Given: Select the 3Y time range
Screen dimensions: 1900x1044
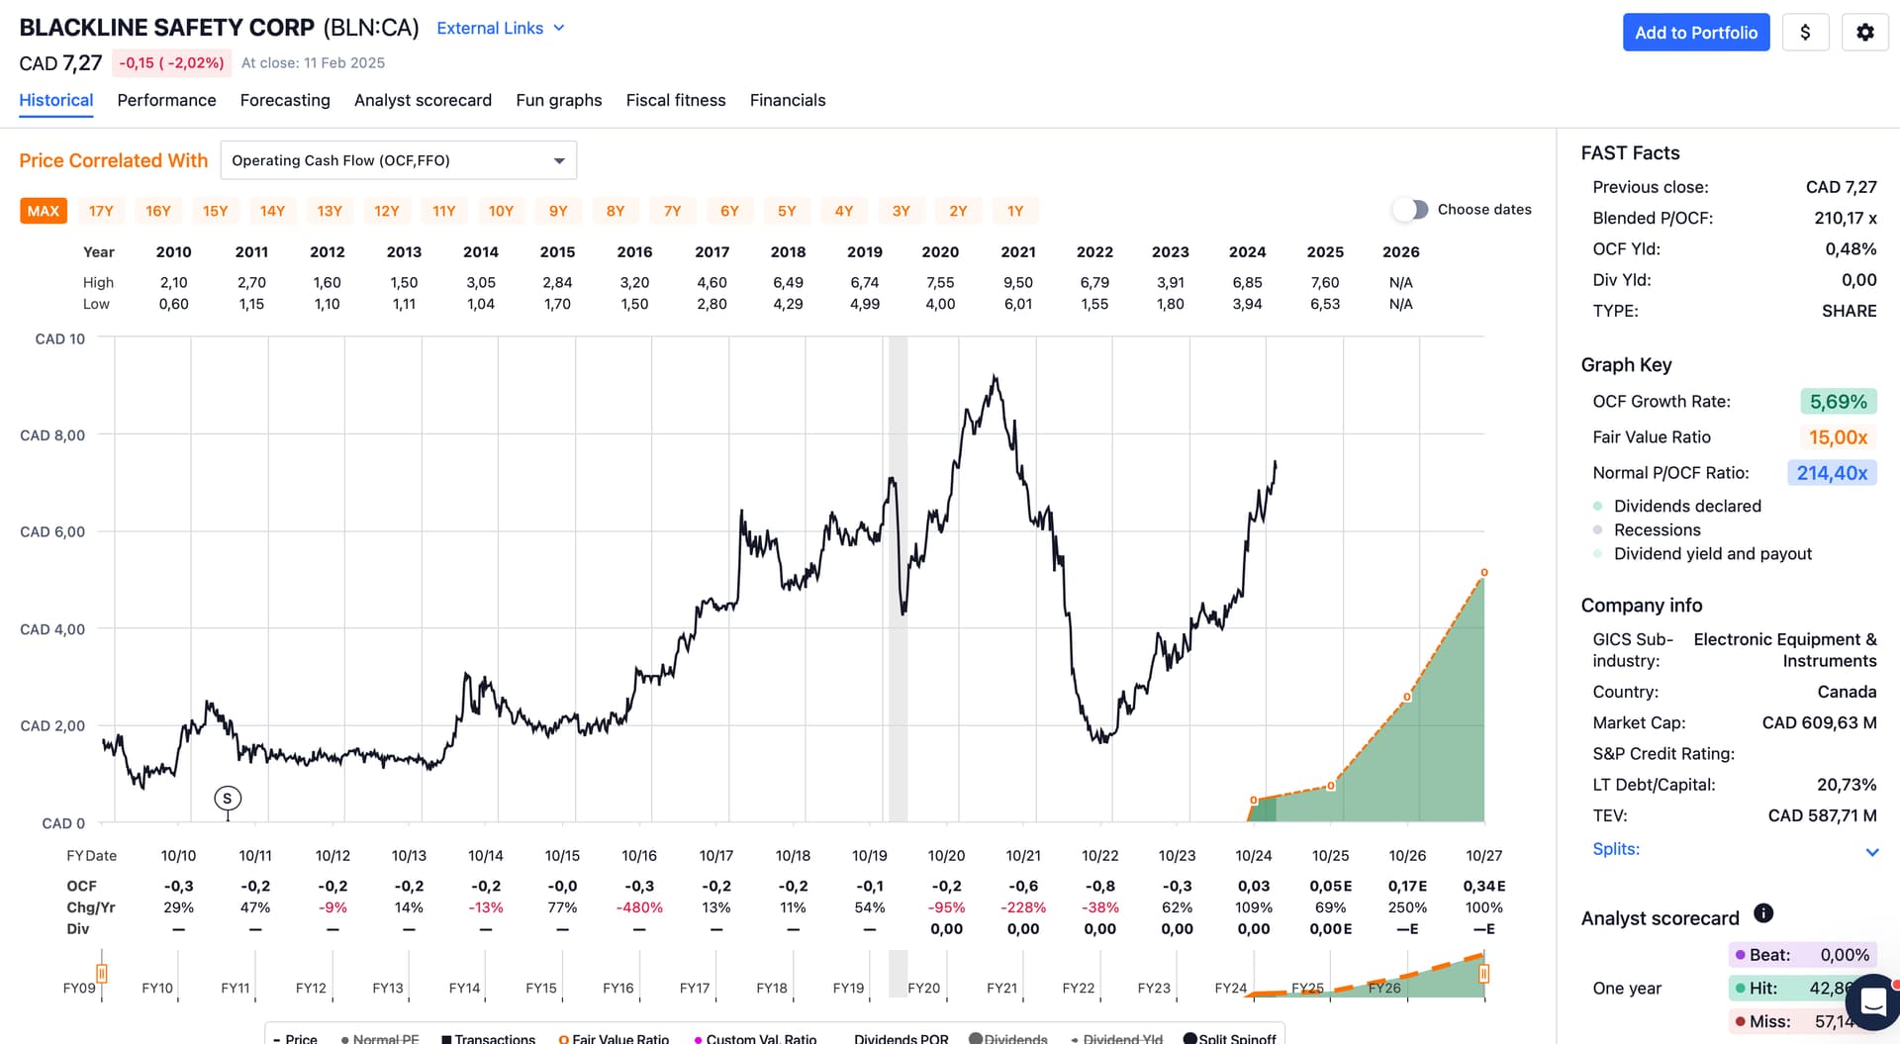Looking at the screenshot, I should (x=901, y=211).
